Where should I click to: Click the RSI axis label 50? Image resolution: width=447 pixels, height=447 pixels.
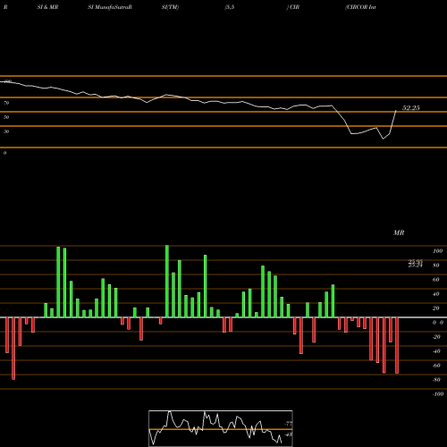[6, 117]
